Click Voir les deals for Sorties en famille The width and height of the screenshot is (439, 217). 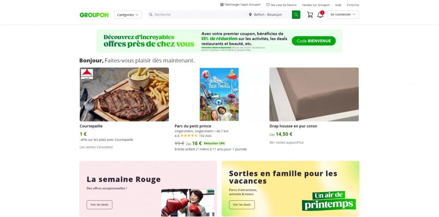click(242, 205)
